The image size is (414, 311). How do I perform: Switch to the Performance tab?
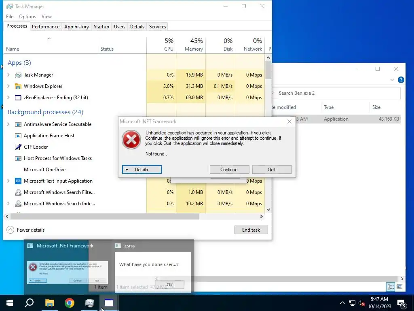pos(46,27)
